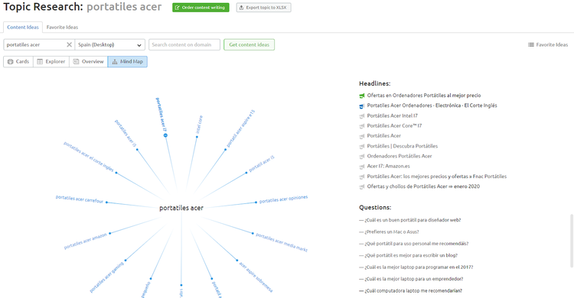Click megaphone icon beside Portátiles Acer Core™ I7
This screenshot has height=298, width=574.
(x=362, y=126)
